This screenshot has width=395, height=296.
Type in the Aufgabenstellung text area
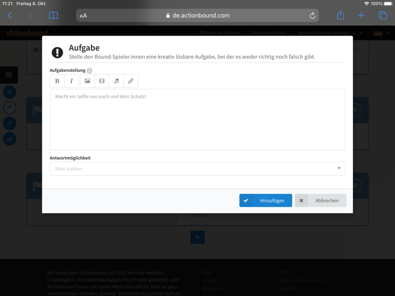click(x=197, y=119)
